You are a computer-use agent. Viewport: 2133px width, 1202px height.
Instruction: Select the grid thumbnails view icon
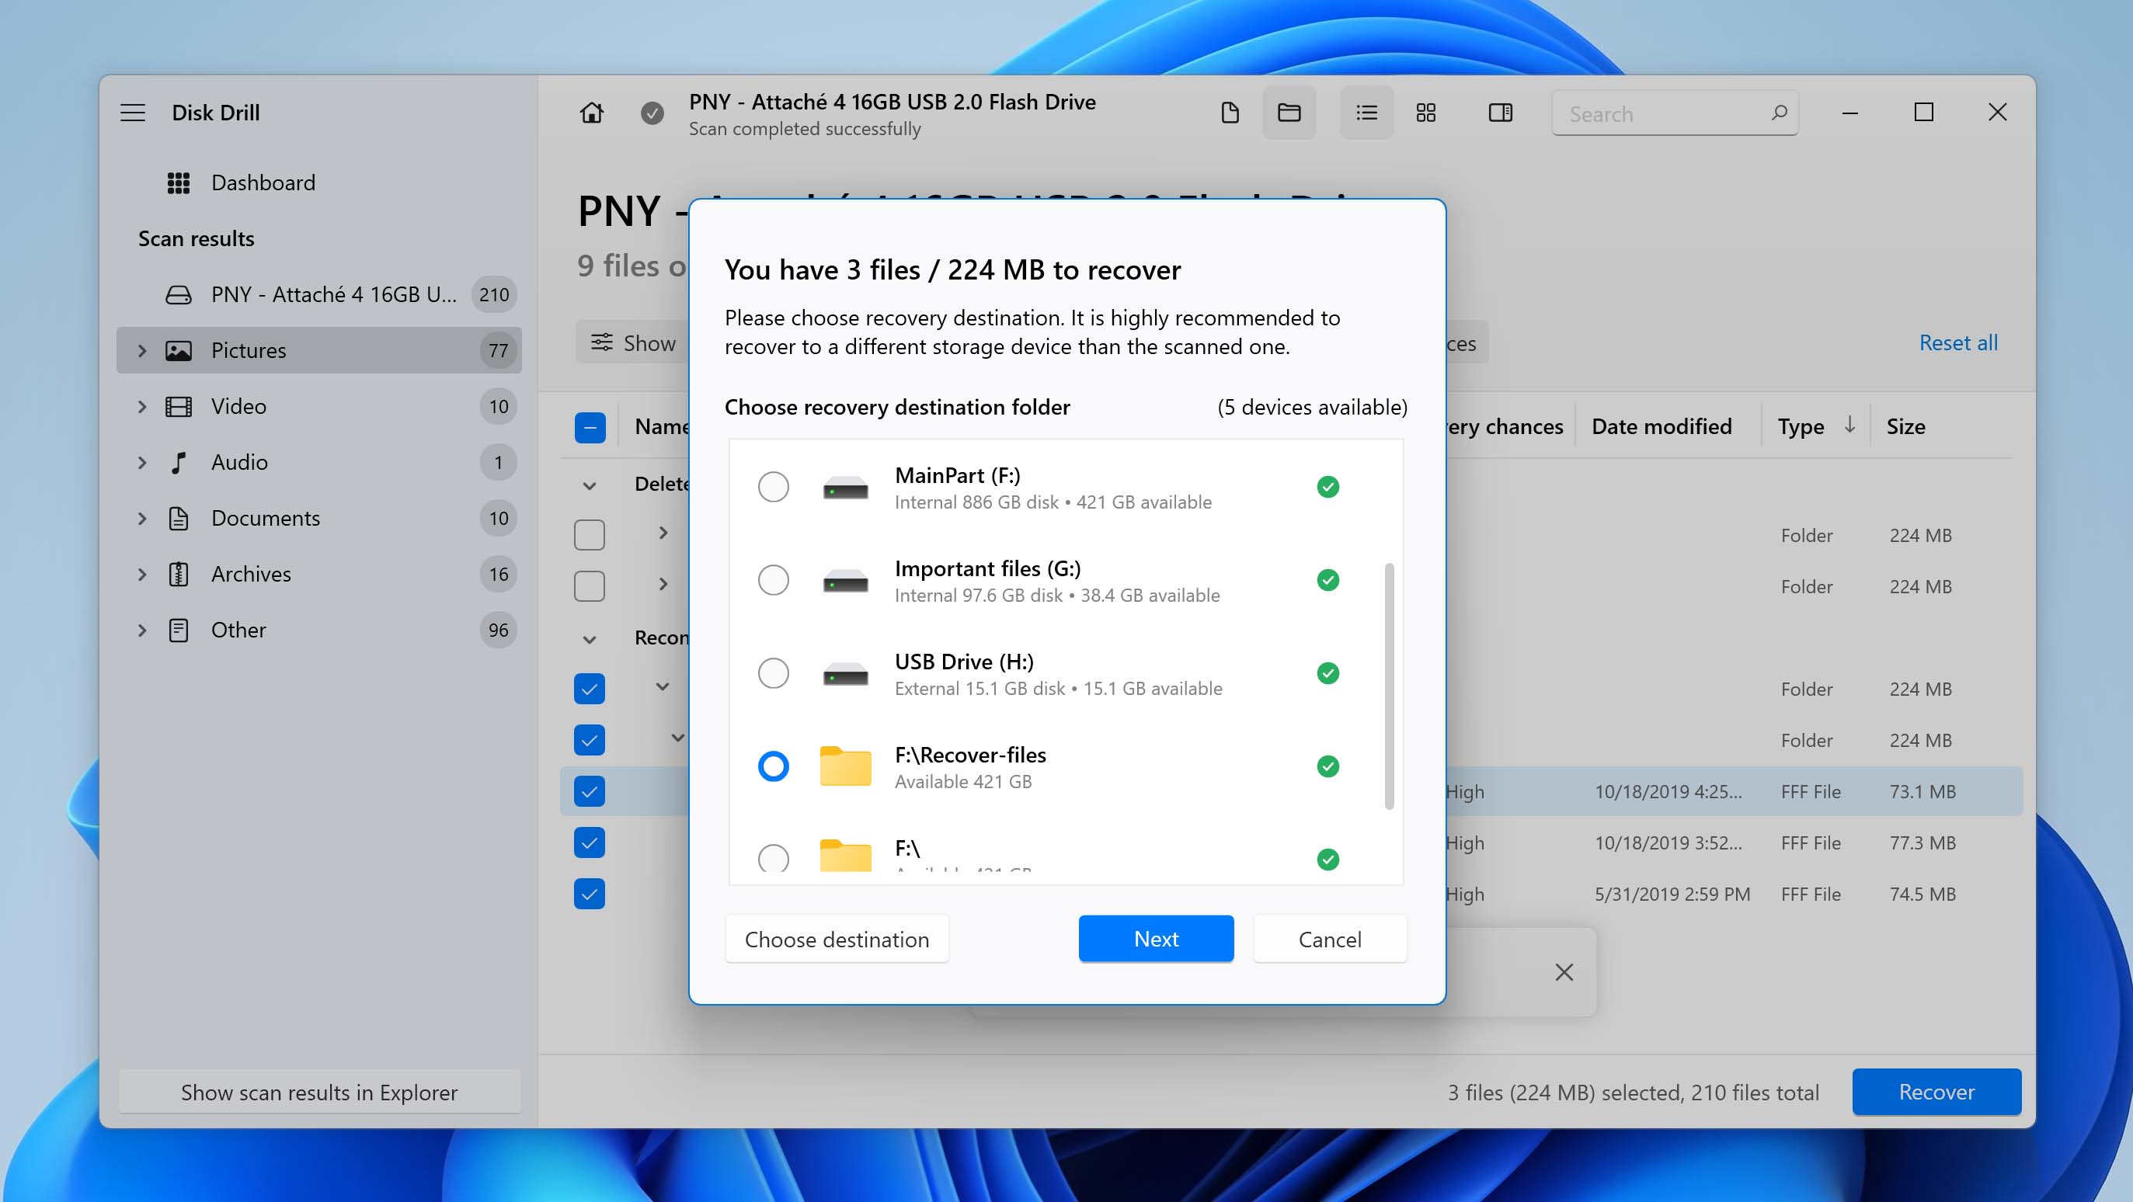[x=1425, y=113]
